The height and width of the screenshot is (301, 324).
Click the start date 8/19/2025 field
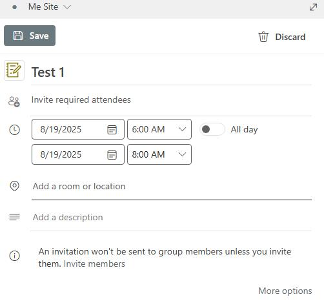point(78,129)
